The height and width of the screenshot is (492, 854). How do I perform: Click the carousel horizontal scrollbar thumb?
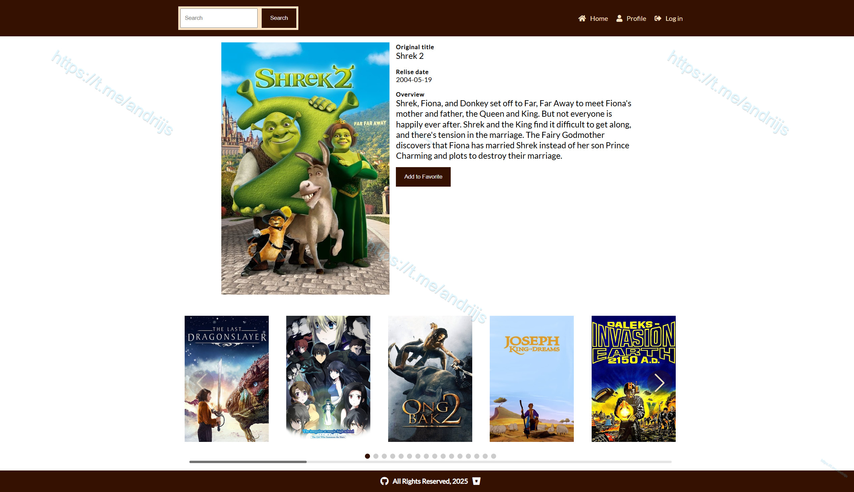(x=248, y=462)
